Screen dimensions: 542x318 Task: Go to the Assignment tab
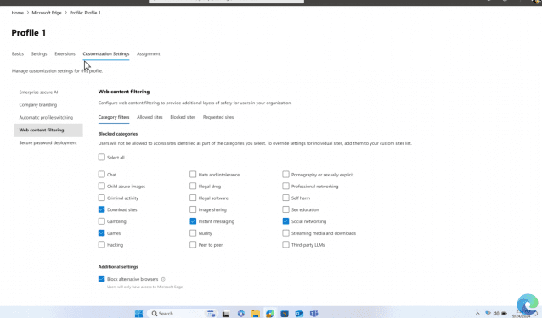click(x=149, y=53)
